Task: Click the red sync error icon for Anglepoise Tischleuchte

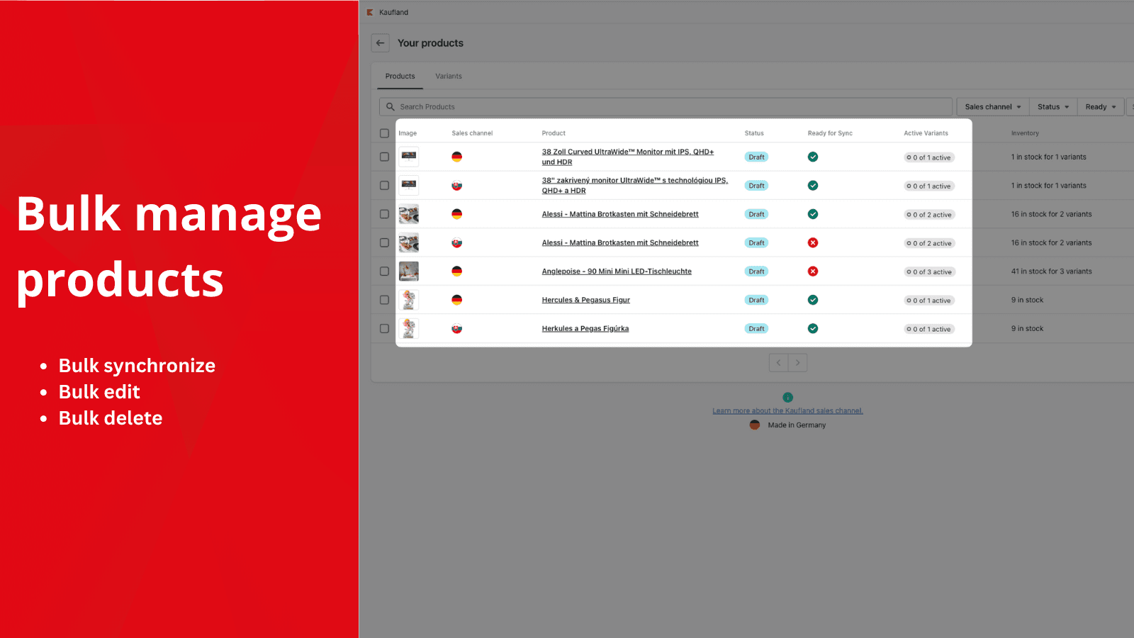Action: click(x=813, y=271)
